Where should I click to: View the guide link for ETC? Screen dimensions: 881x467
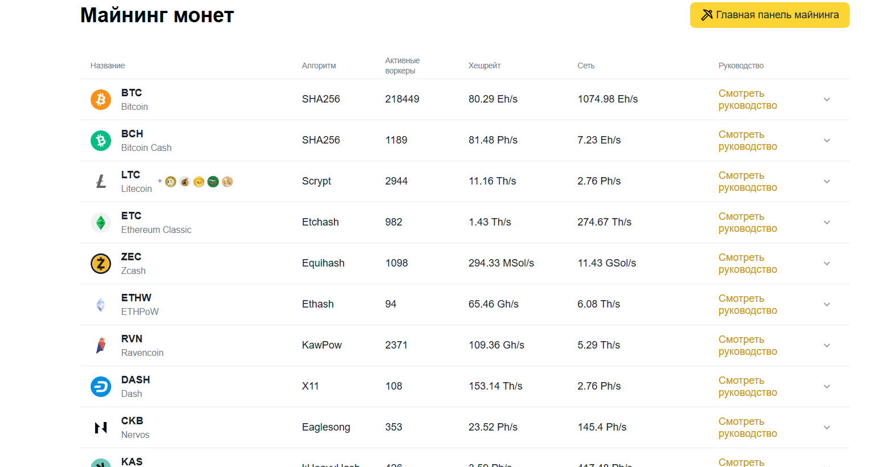[748, 223]
